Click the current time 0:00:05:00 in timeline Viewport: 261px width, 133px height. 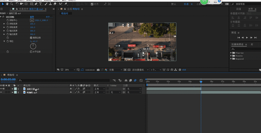(8, 80)
